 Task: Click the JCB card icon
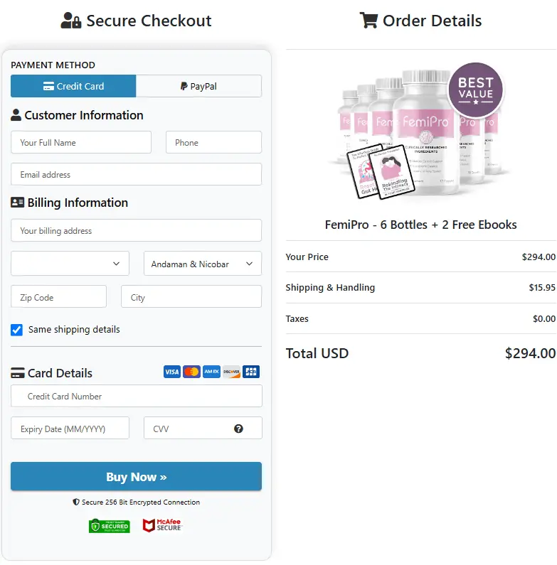(251, 372)
